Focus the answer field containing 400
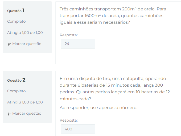The width and height of the screenshot is (181, 136). 78,129
